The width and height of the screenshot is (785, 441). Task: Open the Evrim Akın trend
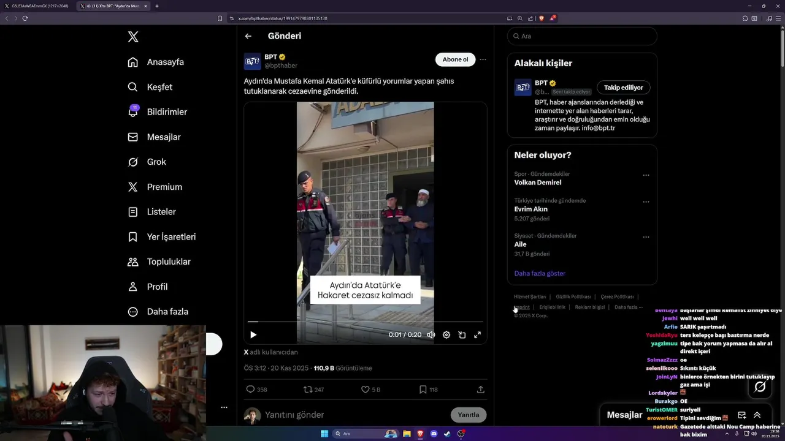point(531,209)
